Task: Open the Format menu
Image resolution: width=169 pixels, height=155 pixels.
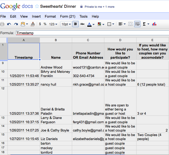Action: click(x=50, y=17)
